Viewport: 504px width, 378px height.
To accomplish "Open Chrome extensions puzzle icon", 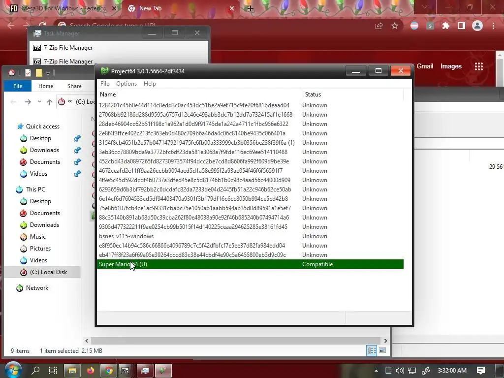I will tap(445, 26).
